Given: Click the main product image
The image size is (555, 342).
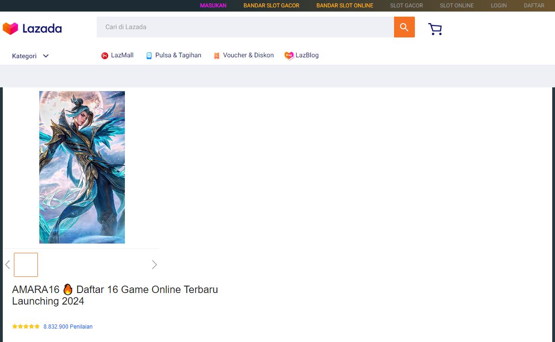Looking at the screenshot, I should [82, 167].
